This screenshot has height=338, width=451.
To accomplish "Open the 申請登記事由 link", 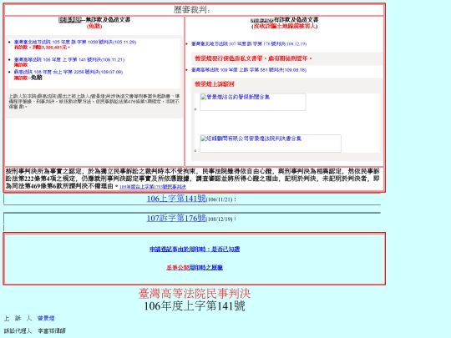I will pyautogui.click(x=195, y=250).
